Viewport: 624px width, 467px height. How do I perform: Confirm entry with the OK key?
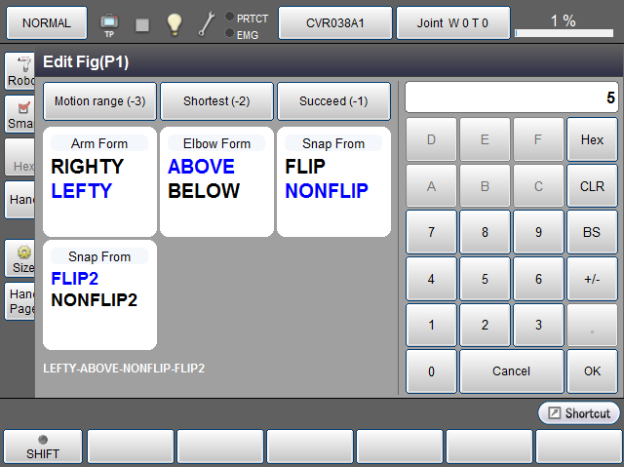coord(592,370)
